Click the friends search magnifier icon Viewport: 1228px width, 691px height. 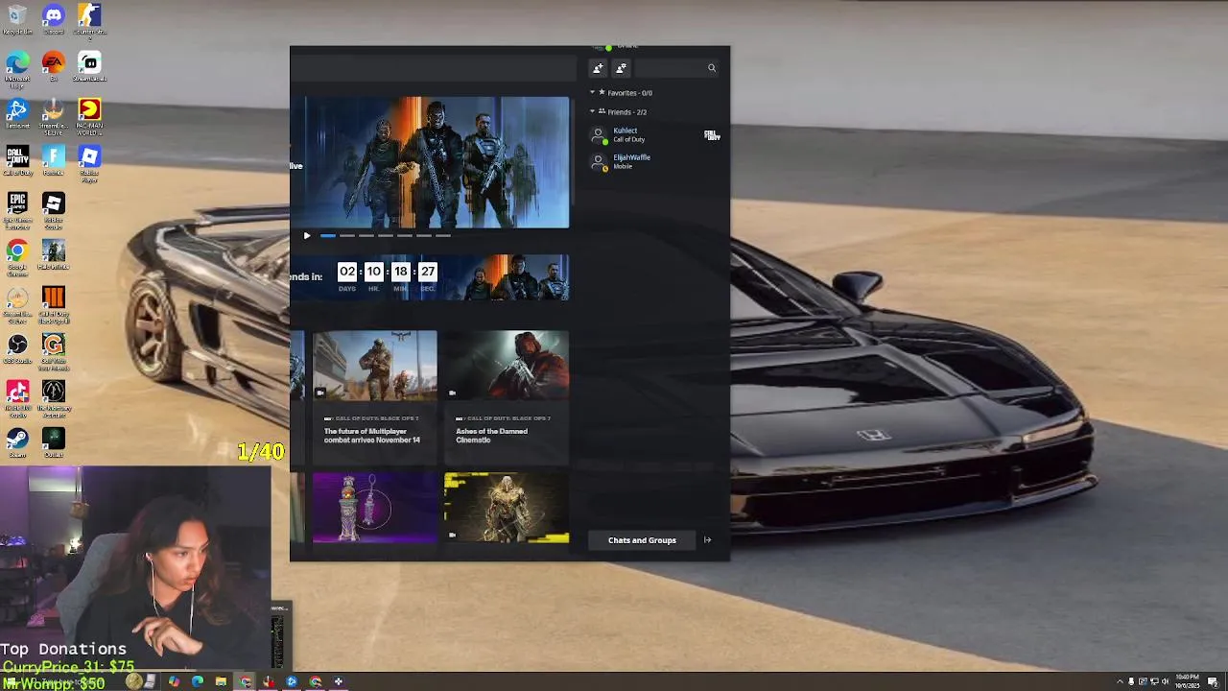[712, 68]
